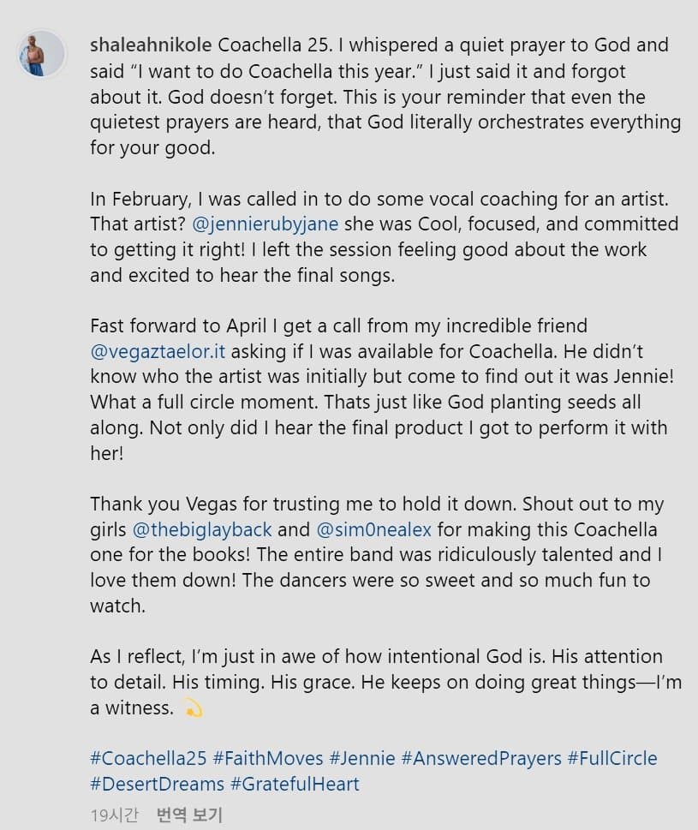The height and width of the screenshot is (830, 698).
Task: Open shaleahnikole's profile avatar picture
Action: 42,53
